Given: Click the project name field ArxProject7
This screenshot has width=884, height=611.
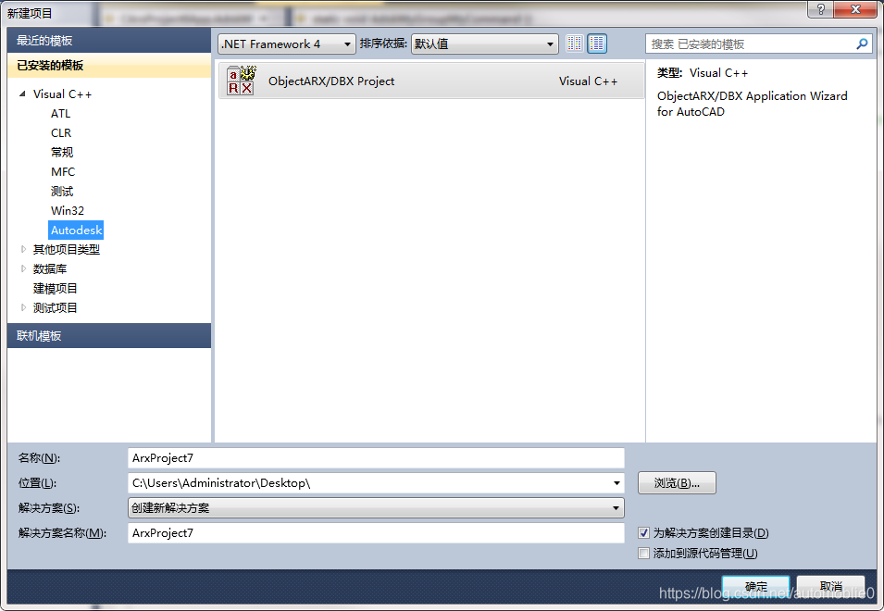Looking at the screenshot, I should point(376,458).
